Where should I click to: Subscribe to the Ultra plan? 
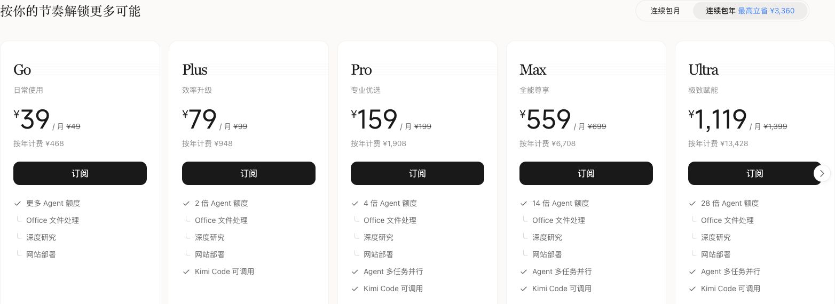coord(755,173)
